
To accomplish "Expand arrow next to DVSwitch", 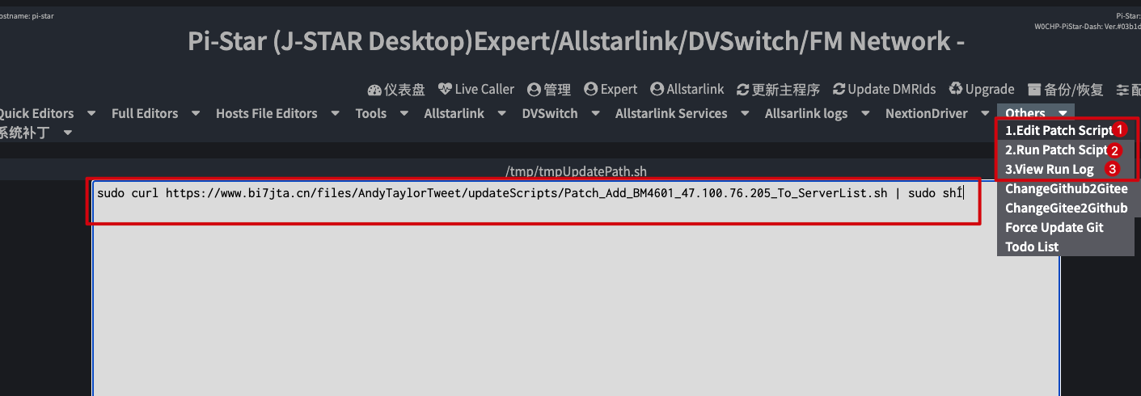I will click(x=595, y=113).
